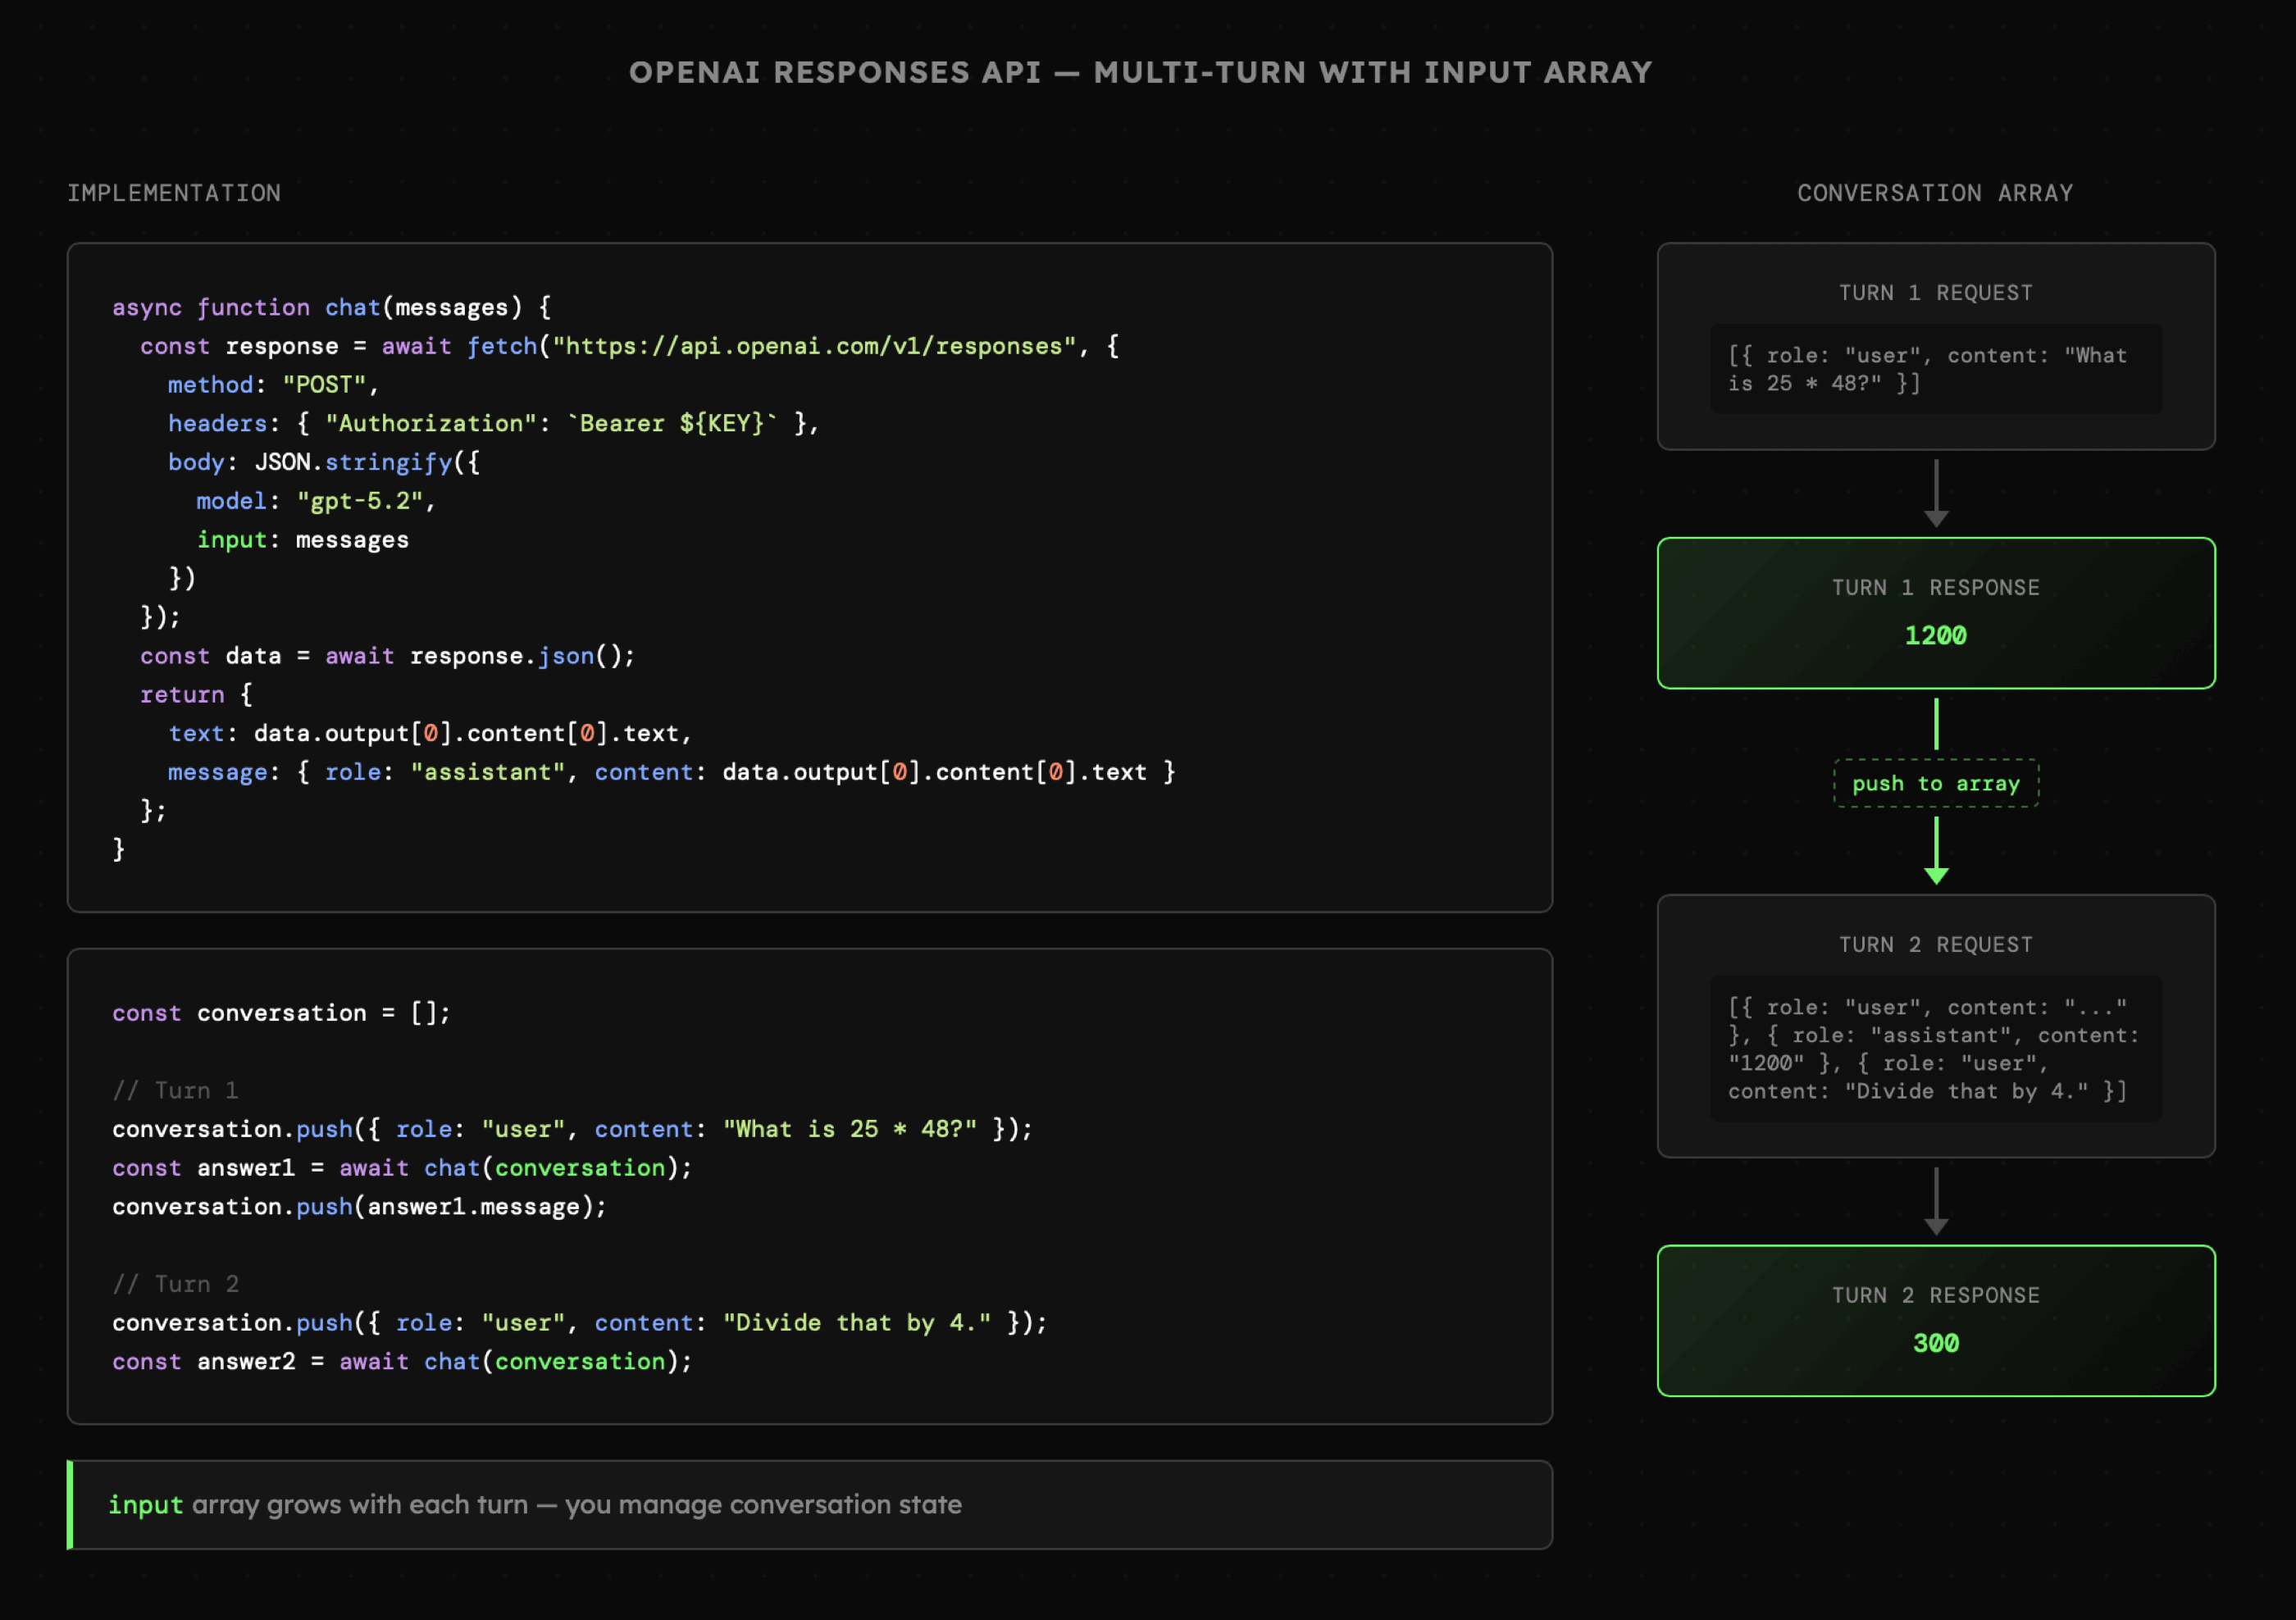This screenshot has width=2296, height=1620.
Task: Click the green arrow below push to array
Action: [x=1936, y=850]
